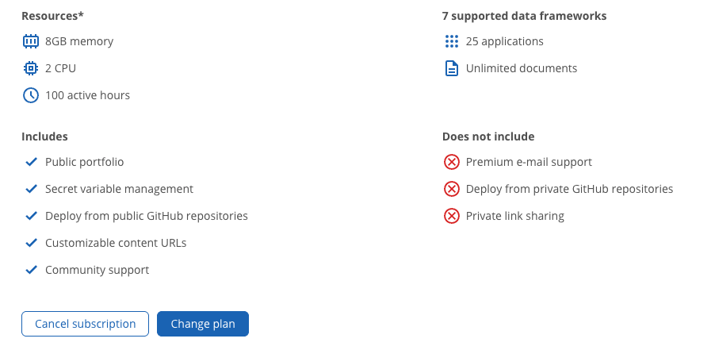Screen dimensions: 715x350
Task: Click the red X beside private GitHub repositories
Action: tap(452, 189)
